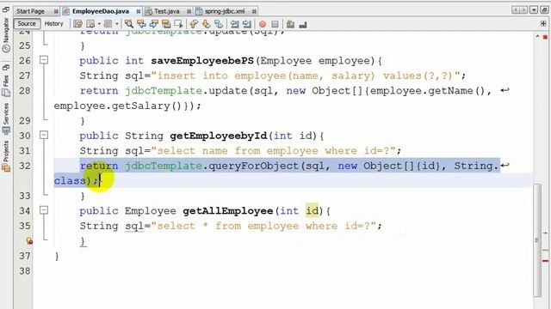Close the Test.java tab
This screenshot has height=309, width=551.
[189, 11]
